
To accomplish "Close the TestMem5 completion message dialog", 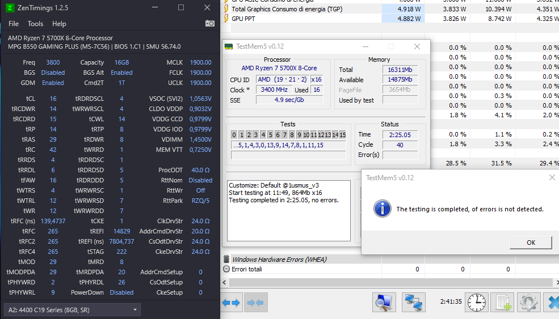I will click(x=552, y=177).
